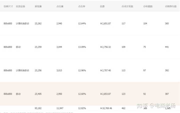Select the total impressions value 93,182
The height and width of the screenshot is (113, 180).
(x=38, y=108)
